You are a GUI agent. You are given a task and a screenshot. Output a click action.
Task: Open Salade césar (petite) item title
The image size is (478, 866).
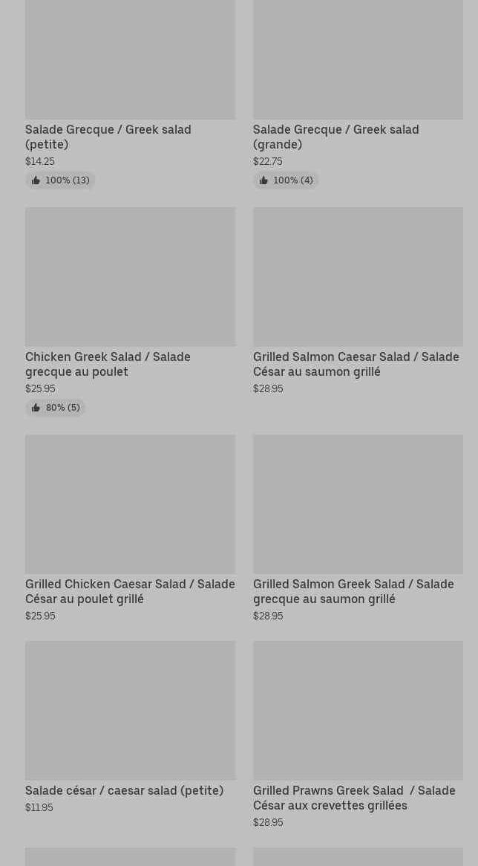pos(124,790)
